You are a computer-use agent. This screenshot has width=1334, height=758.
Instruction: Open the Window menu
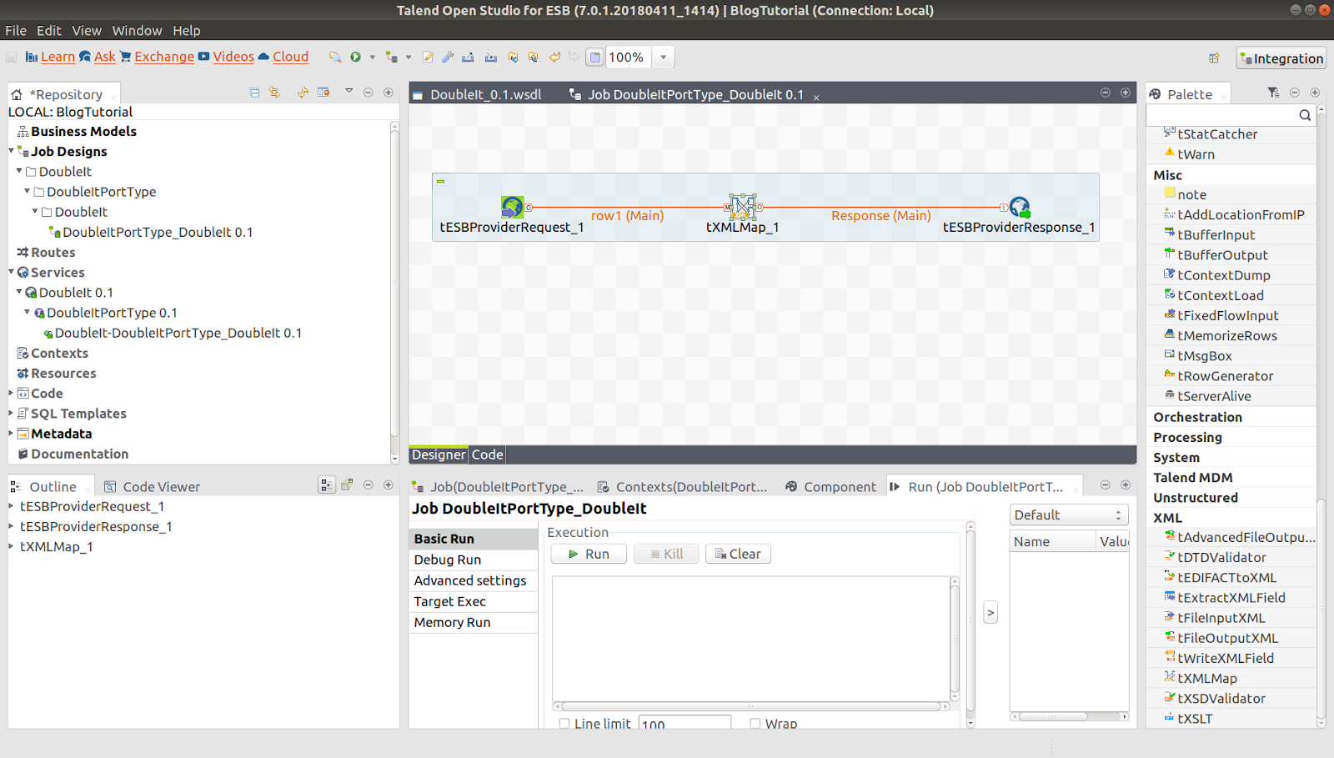137,30
